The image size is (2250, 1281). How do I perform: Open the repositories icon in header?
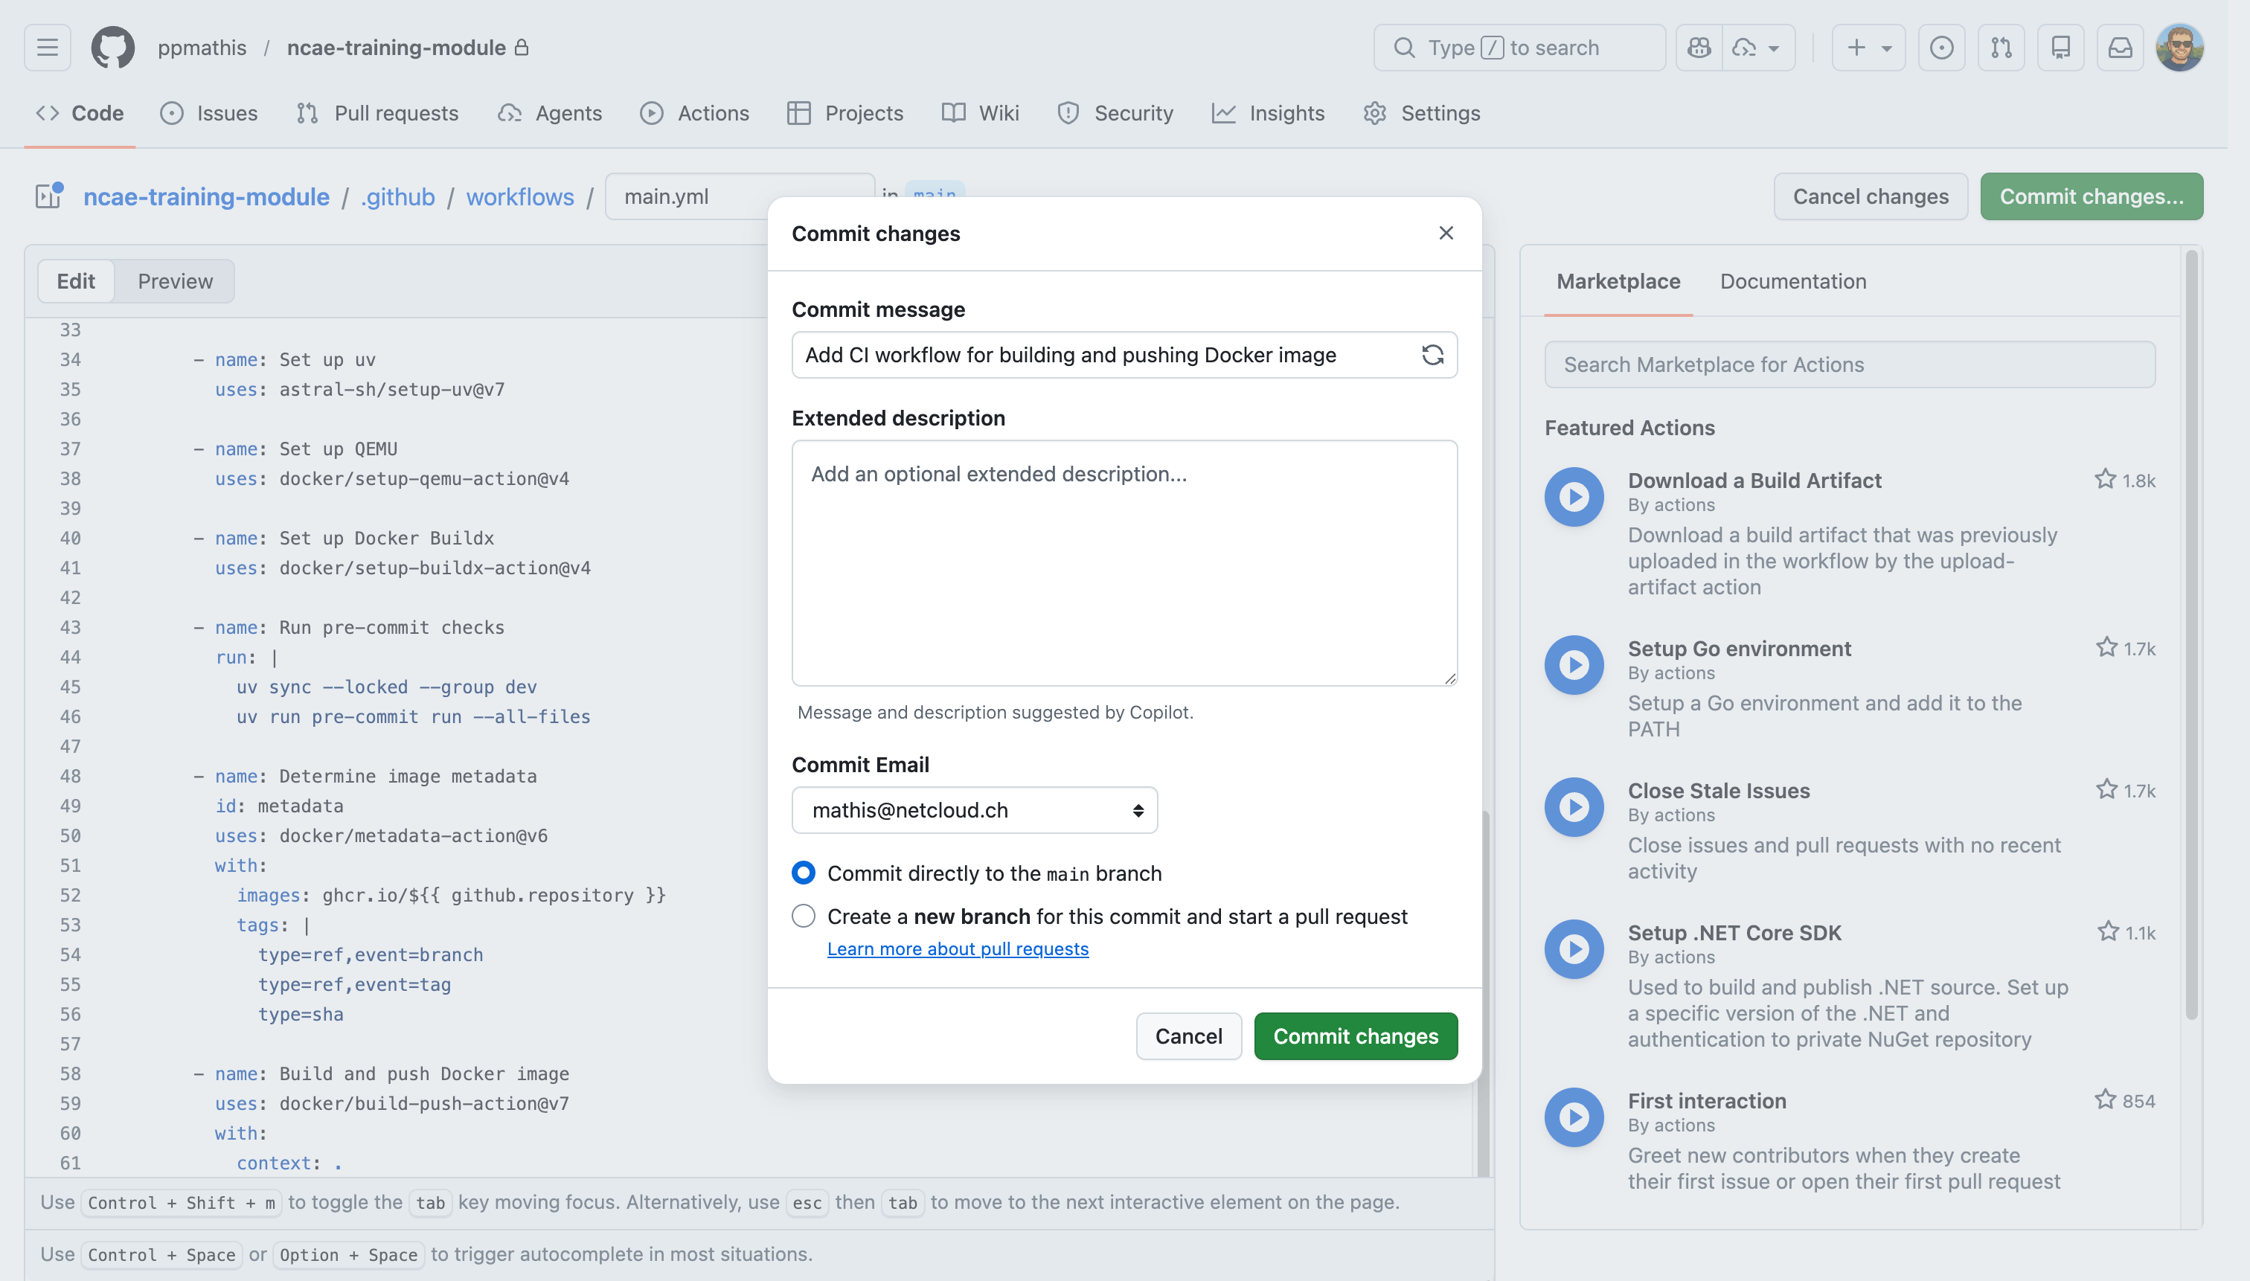click(x=2061, y=48)
